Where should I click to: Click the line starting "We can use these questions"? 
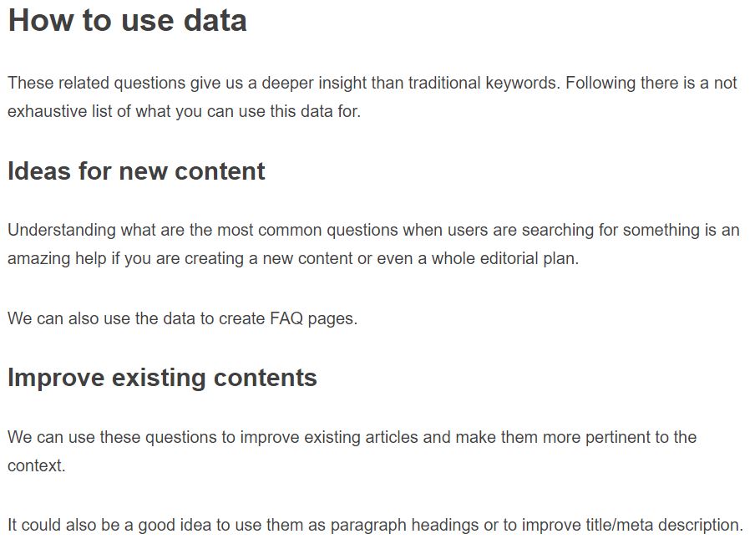pos(352,437)
